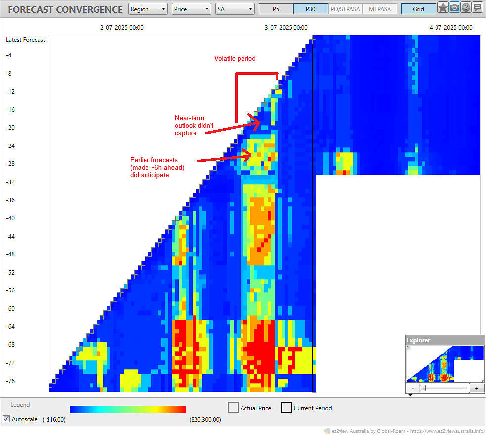The height and width of the screenshot is (435, 486).
Task: Click the small black triangle below Explorer
Action: tap(410, 395)
